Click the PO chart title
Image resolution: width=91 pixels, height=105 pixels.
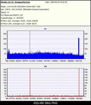[45, 66]
